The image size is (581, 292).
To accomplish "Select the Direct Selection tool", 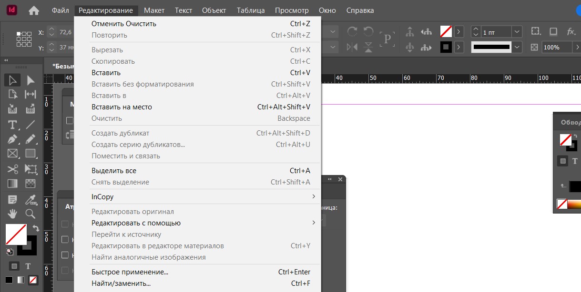I will click(31, 80).
